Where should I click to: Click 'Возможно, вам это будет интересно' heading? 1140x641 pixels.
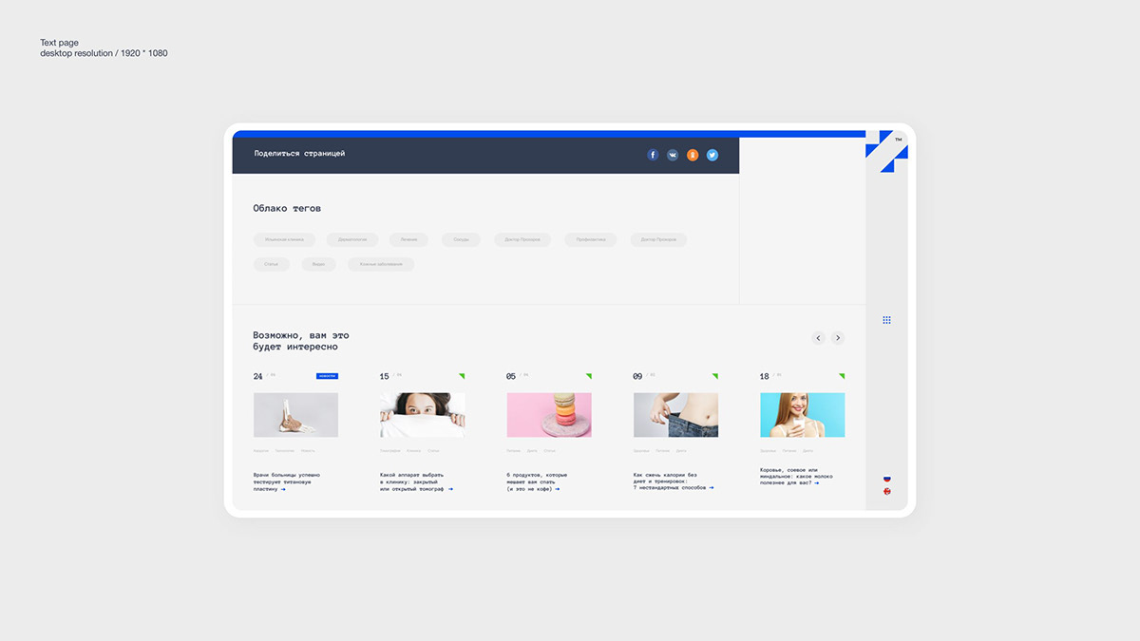click(x=301, y=341)
